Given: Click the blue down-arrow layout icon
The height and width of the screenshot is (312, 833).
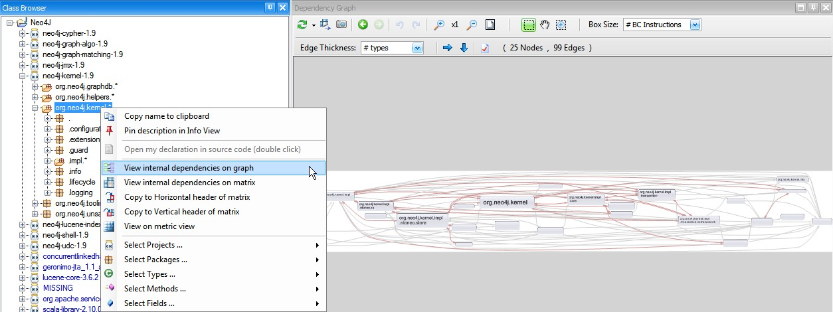Looking at the screenshot, I should (464, 48).
